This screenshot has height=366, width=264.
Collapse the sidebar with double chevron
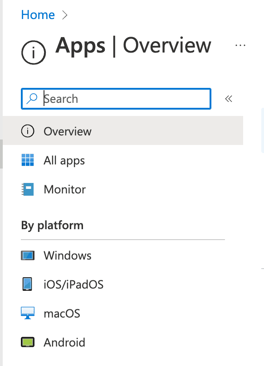(229, 99)
